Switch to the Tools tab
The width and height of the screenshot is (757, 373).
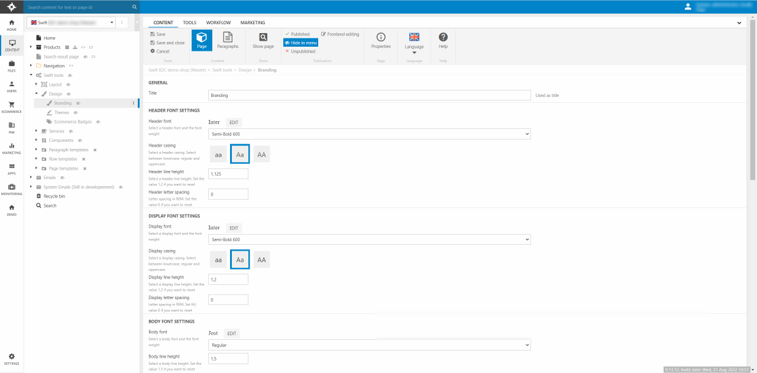click(x=189, y=22)
